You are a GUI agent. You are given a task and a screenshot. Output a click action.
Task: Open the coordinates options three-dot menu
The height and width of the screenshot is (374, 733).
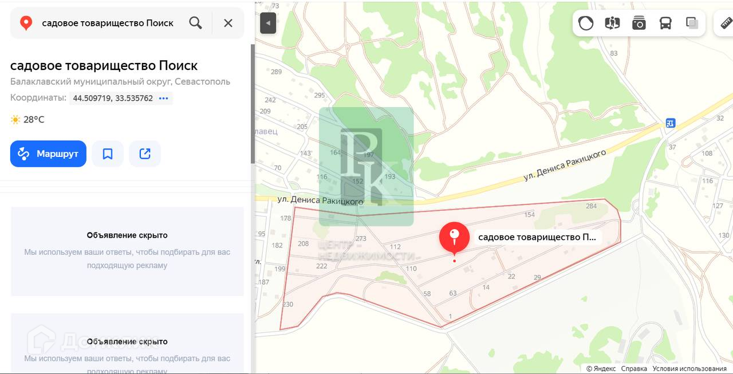(164, 98)
